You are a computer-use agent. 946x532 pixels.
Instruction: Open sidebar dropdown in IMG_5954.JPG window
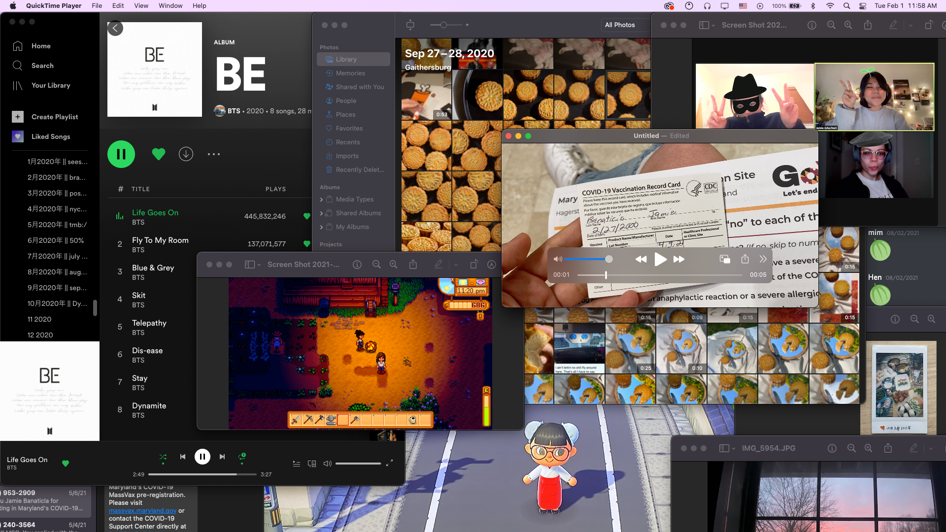tap(727, 448)
